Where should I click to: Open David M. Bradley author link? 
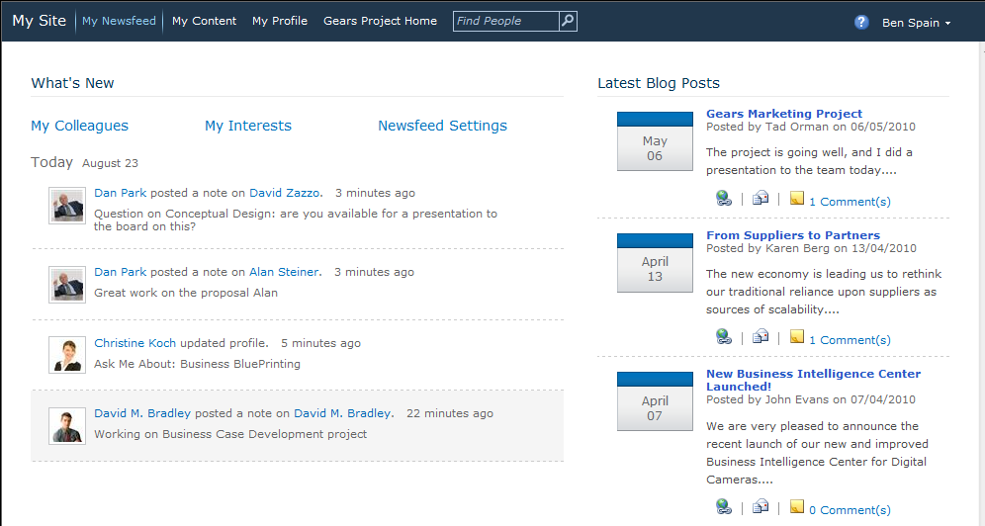tap(142, 413)
